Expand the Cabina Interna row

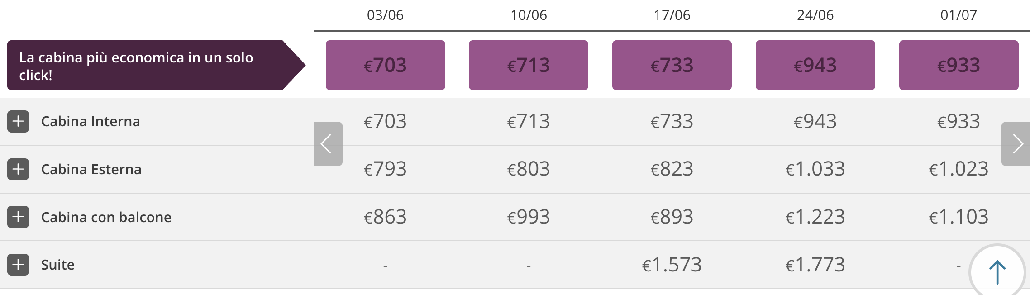point(18,121)
